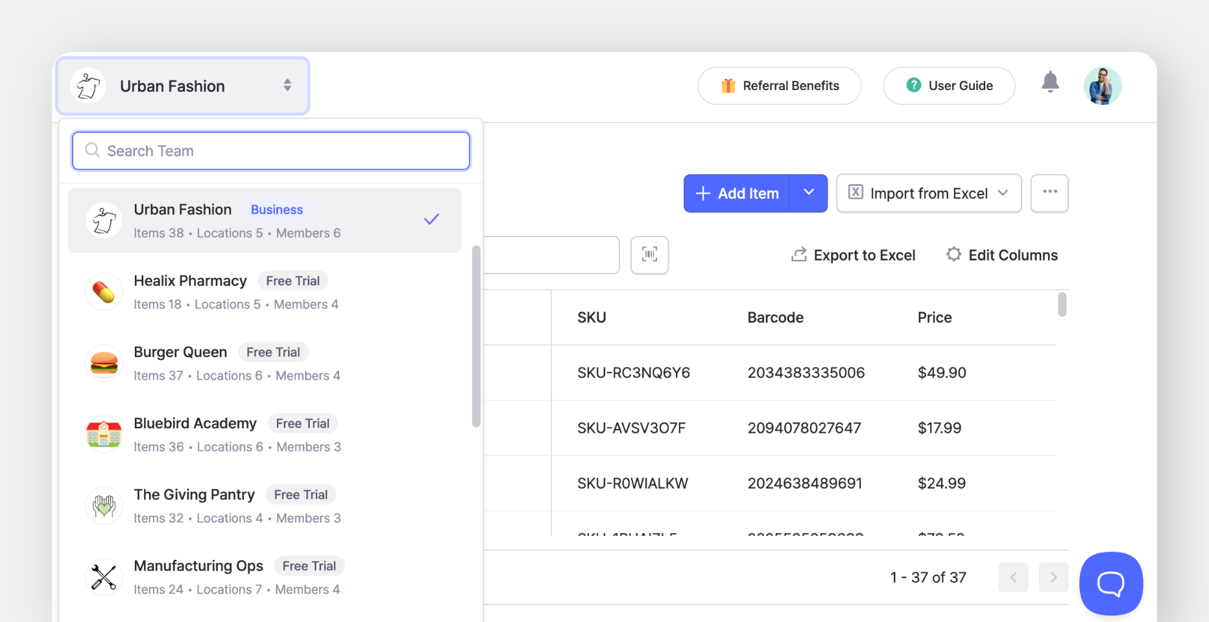Click the notification bell
This screenshot has height=622, width=1209.
tap(1051, 83)
